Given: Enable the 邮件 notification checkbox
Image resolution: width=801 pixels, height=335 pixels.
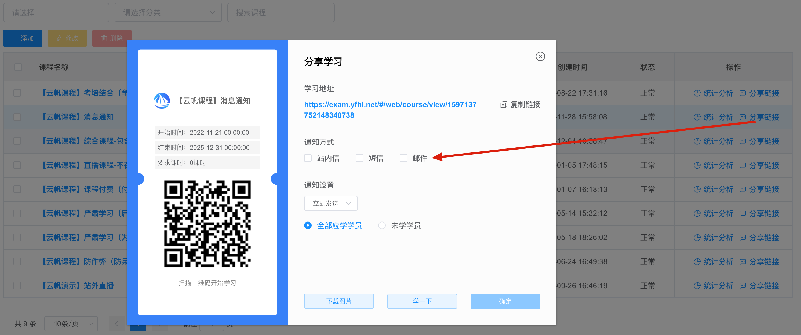Looking at the screenshot, I should pos(403,158).
